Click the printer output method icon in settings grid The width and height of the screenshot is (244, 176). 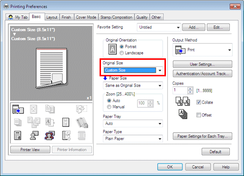18,109
